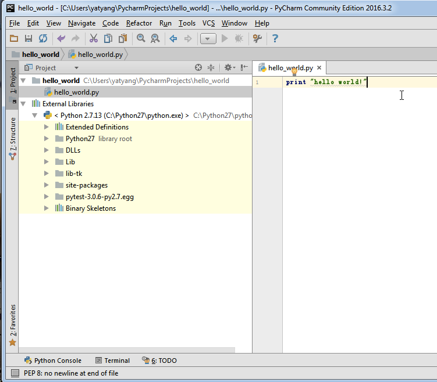The width and height of the screenshot is (437, 382).
Task: Click the intention light bulb in editor
Action: 294,72
